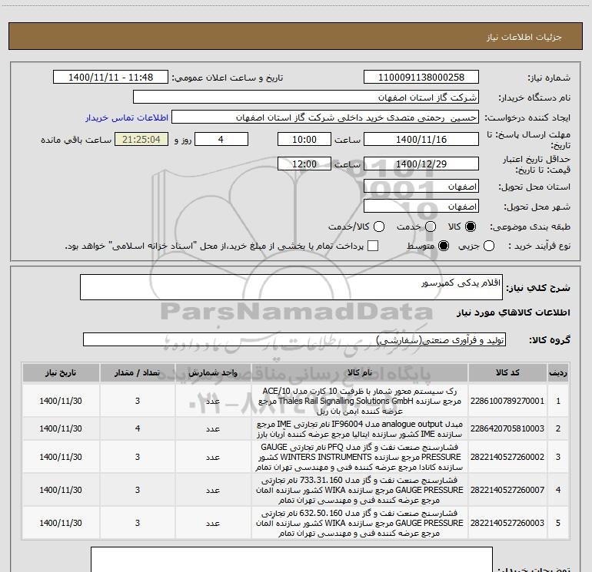Click the unit عدد in row 3
Image resolution: width=592 pixels, height=572 pixels.
(213, 457)
